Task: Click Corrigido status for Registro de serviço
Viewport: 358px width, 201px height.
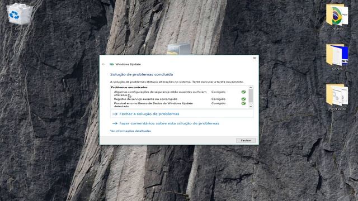Action: point(218,99)
